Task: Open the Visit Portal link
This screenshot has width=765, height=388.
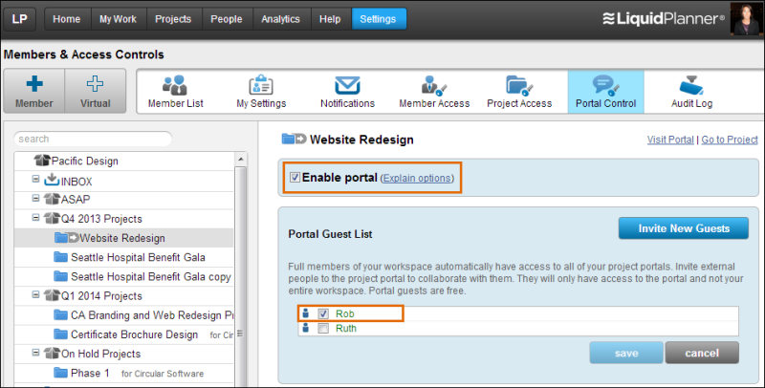Action: click(x=669, y=140)
